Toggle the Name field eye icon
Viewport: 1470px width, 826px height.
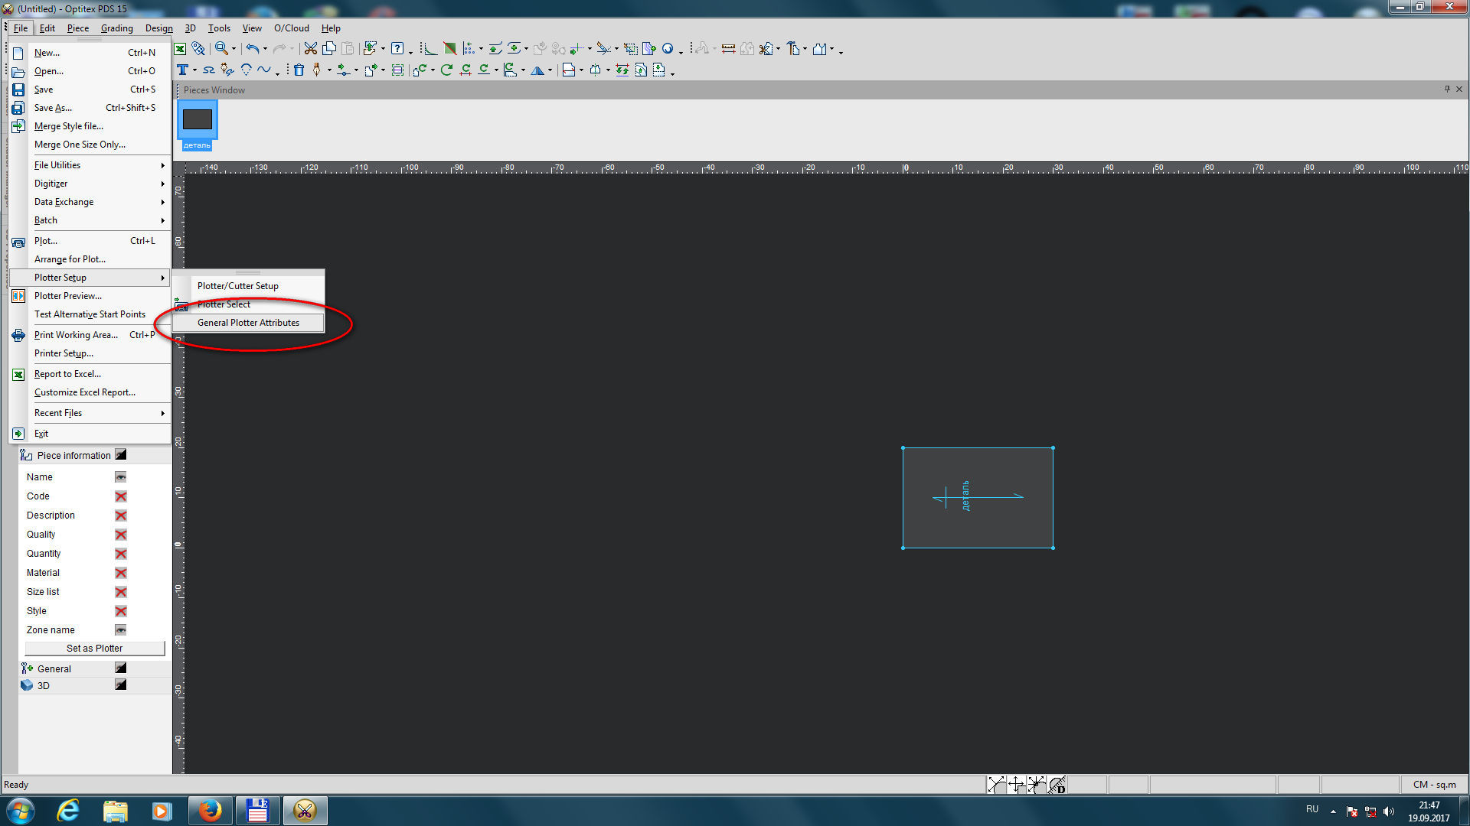click(121, 477)
